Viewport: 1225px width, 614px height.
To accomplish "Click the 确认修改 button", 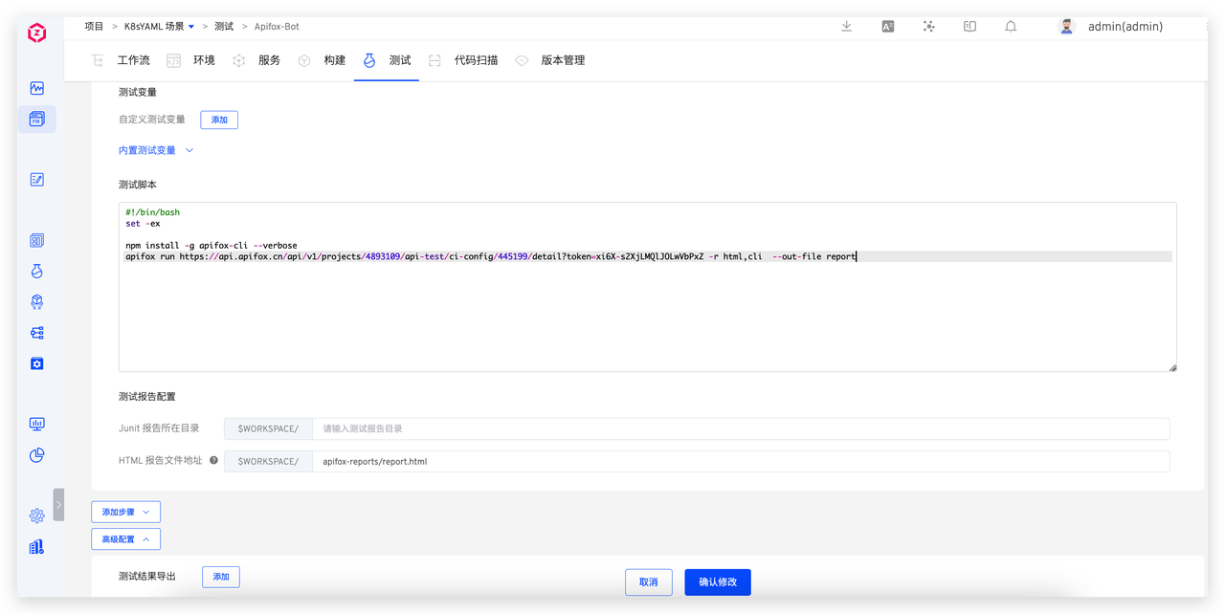I will tap(717, 581).
